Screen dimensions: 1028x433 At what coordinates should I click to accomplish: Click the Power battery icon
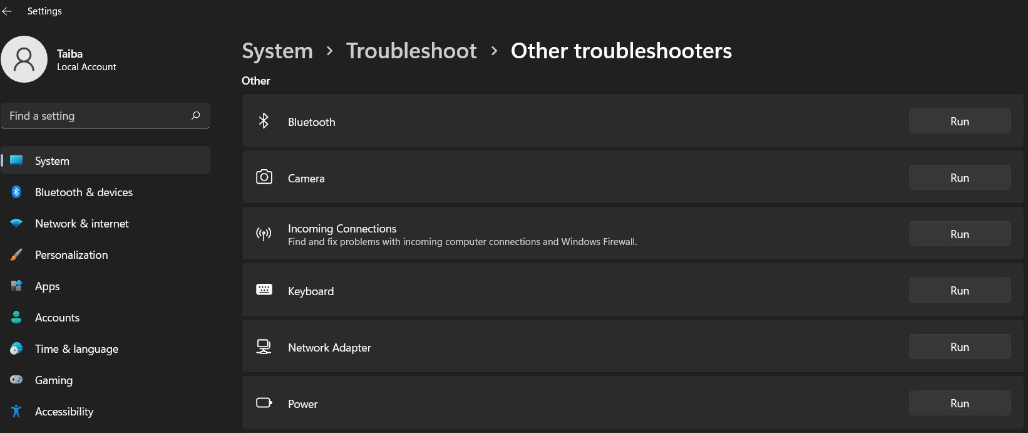[x=264, y=402]
